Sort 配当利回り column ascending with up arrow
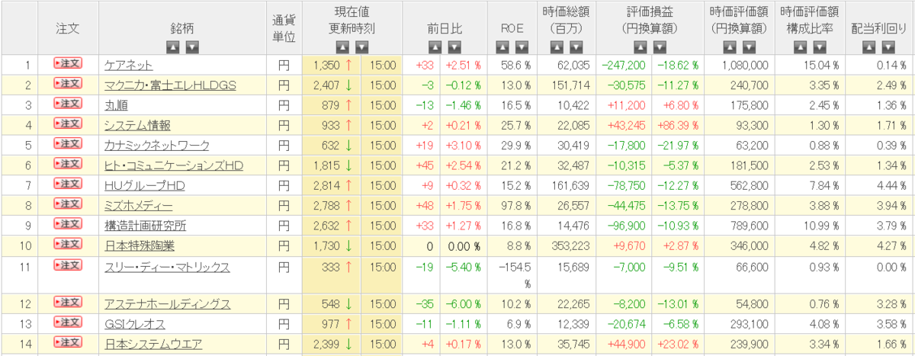This screenshot has width=915, height=356. click(868, 47)
